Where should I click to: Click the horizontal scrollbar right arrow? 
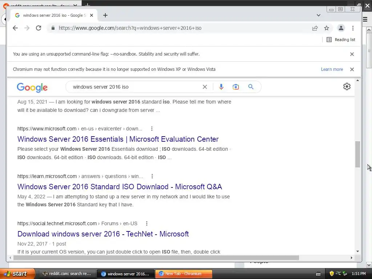[351, 258]
